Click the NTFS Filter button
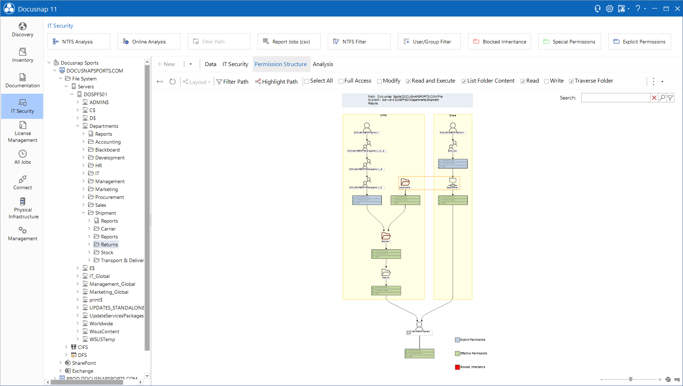The image size is (683, 386). 359,42
